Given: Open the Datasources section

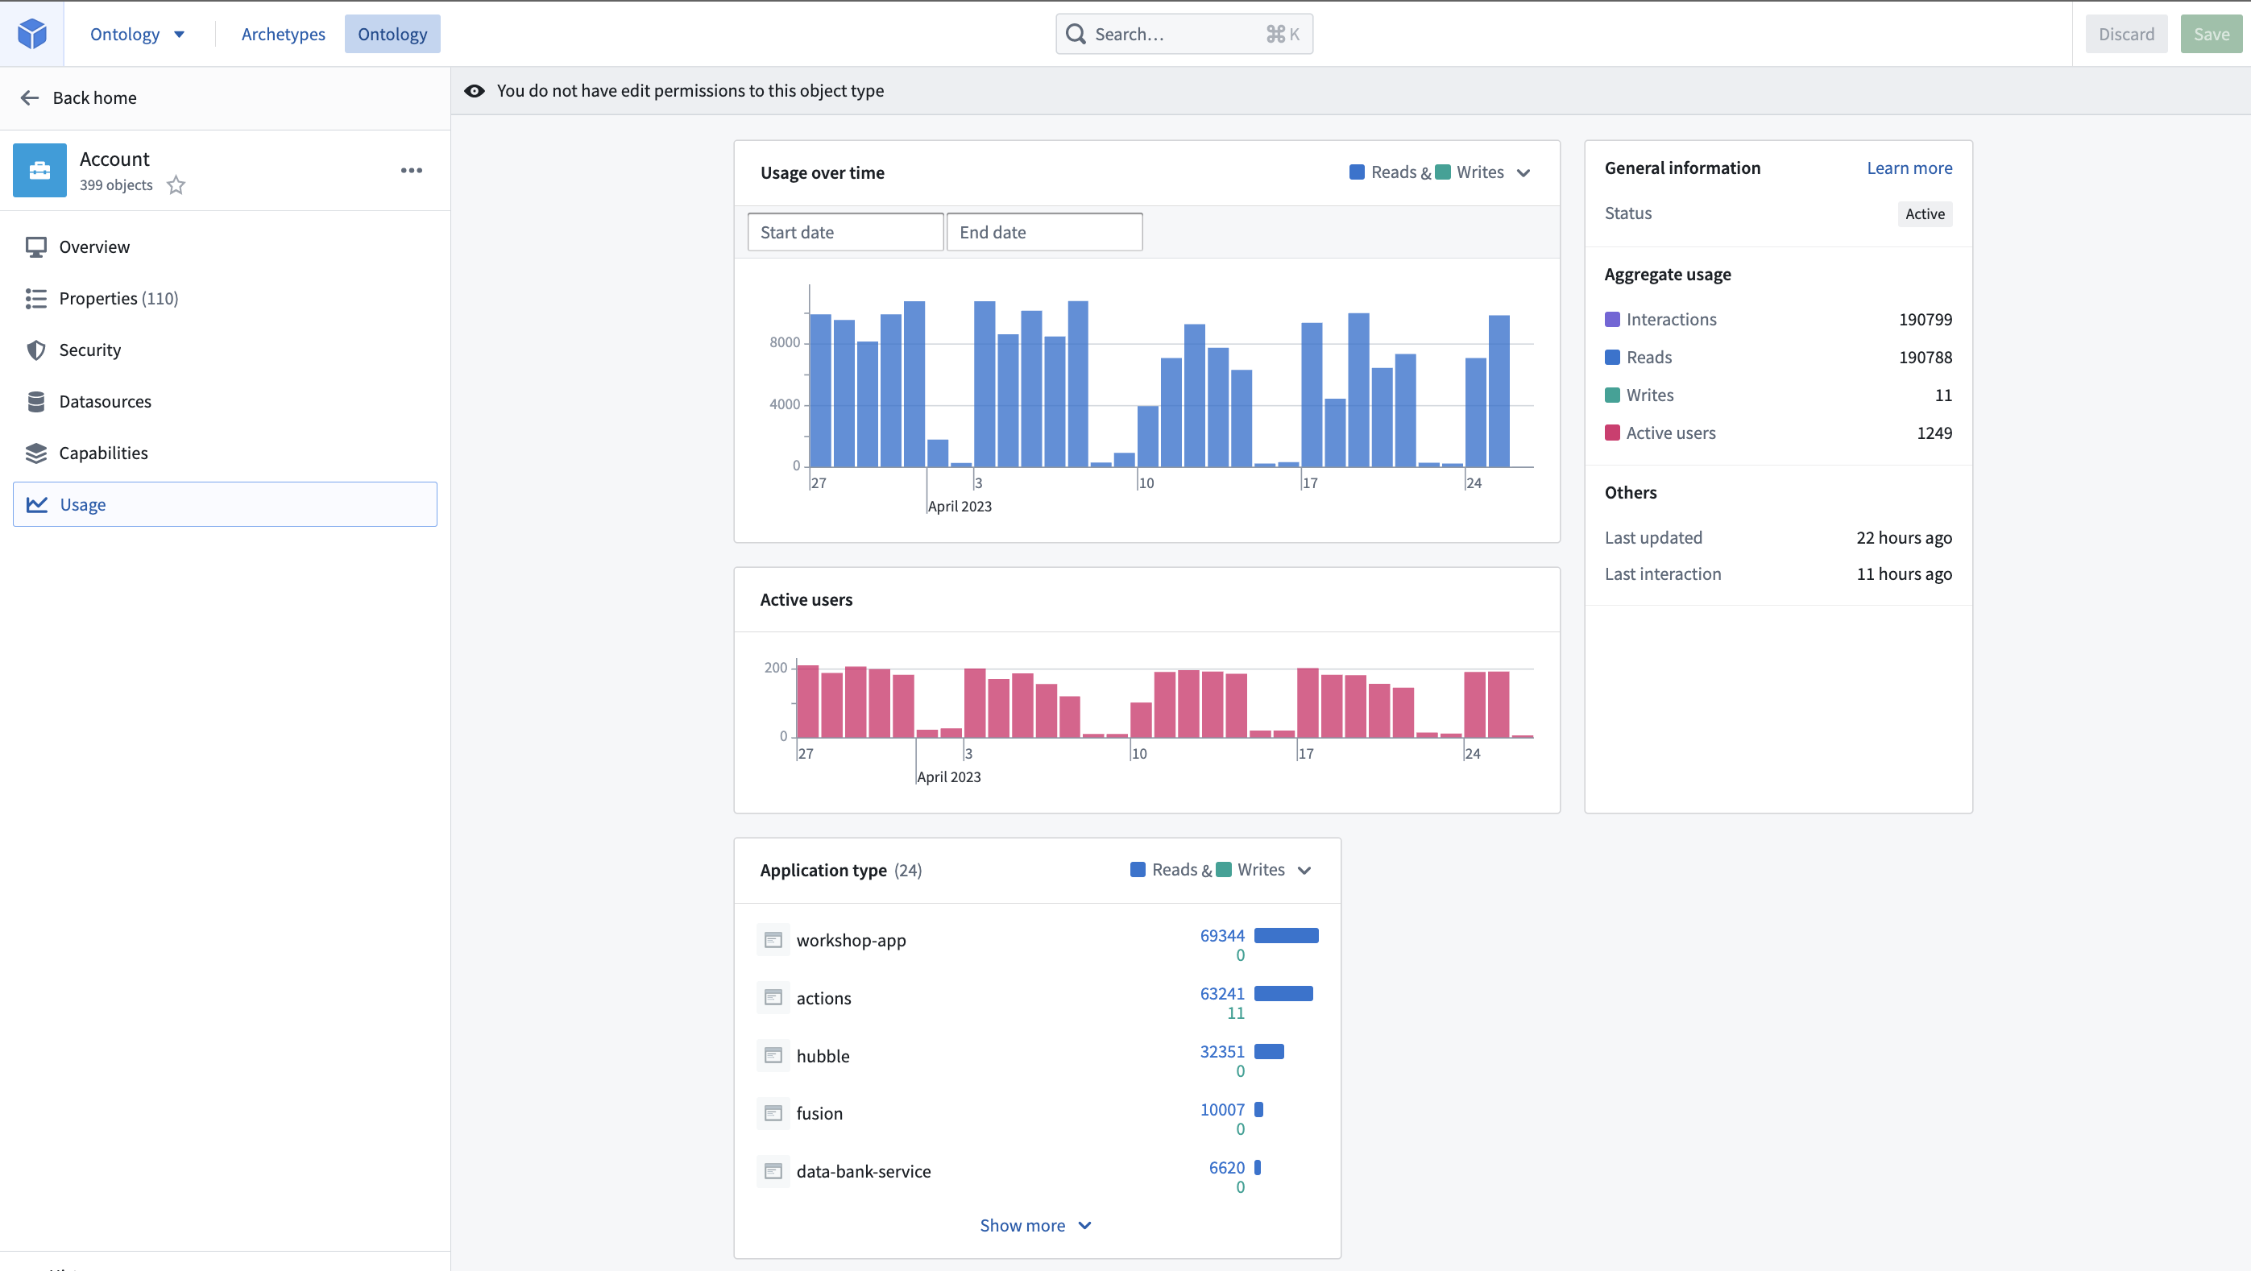Looking at the screenshot, I should pyautogui.click(x=226, y=402).
